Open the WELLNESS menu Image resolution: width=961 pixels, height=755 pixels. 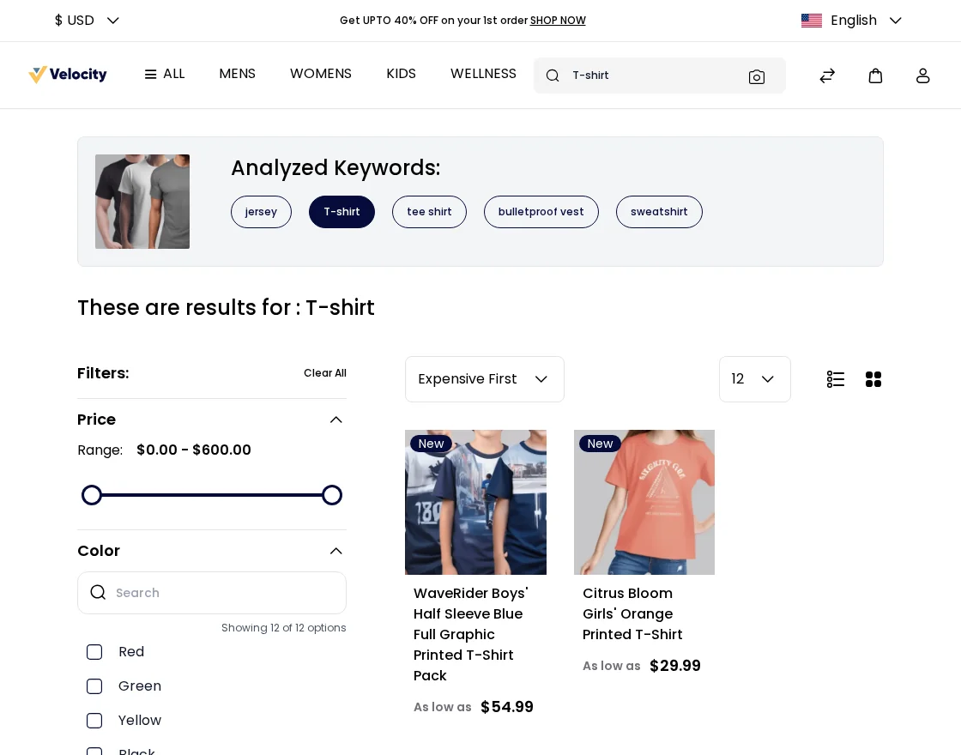(483, 74)
